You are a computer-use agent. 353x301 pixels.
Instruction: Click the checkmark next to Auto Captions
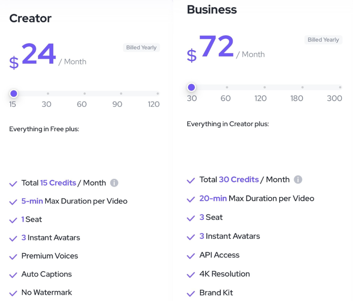pyautogui.click(x=13, y=275)
